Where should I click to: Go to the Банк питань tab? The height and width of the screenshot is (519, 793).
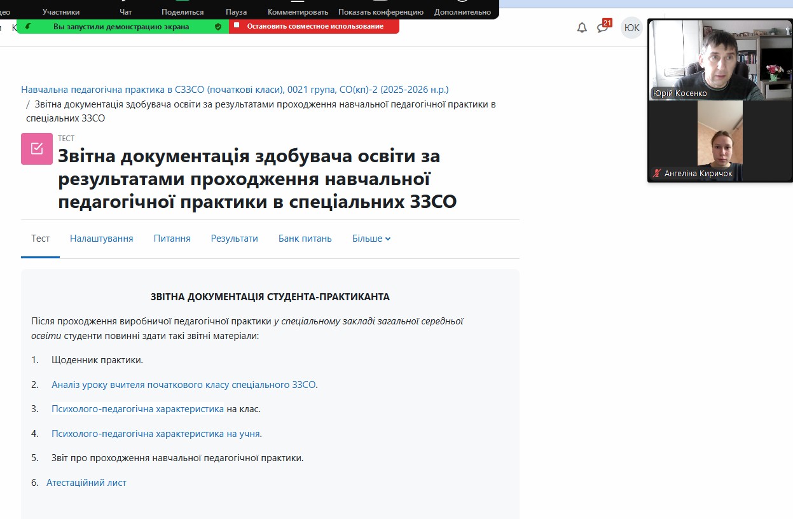305,239
